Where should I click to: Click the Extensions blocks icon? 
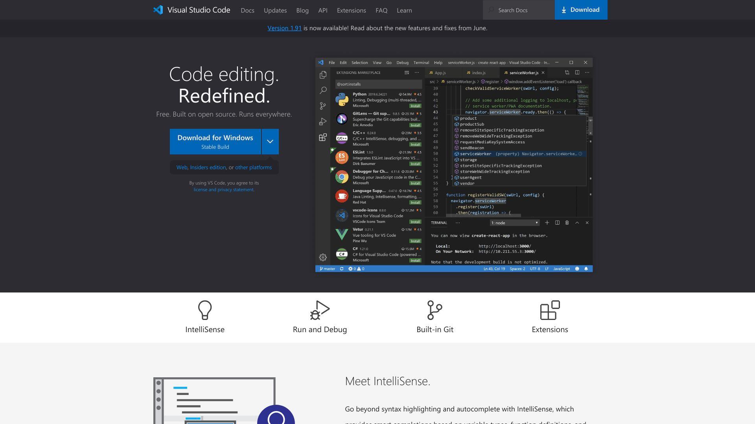tap(550, 310)
